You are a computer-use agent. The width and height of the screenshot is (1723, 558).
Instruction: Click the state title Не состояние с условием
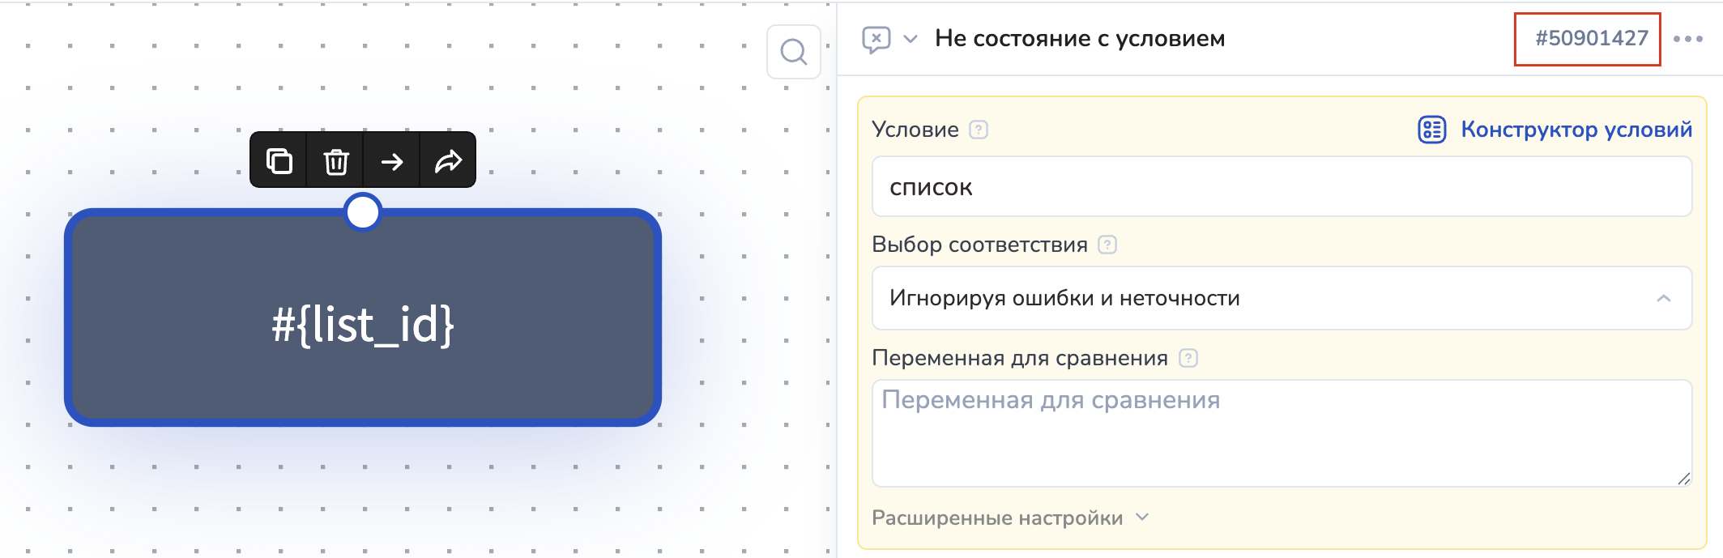coord(1079,39)
